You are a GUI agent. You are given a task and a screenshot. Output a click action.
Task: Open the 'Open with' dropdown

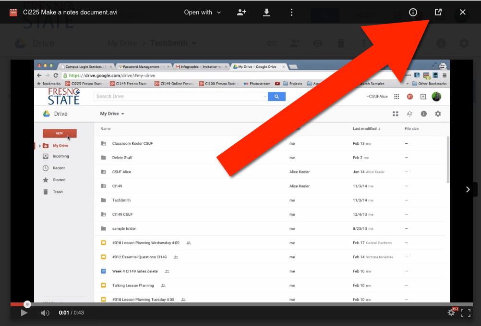tap(202, 13)
